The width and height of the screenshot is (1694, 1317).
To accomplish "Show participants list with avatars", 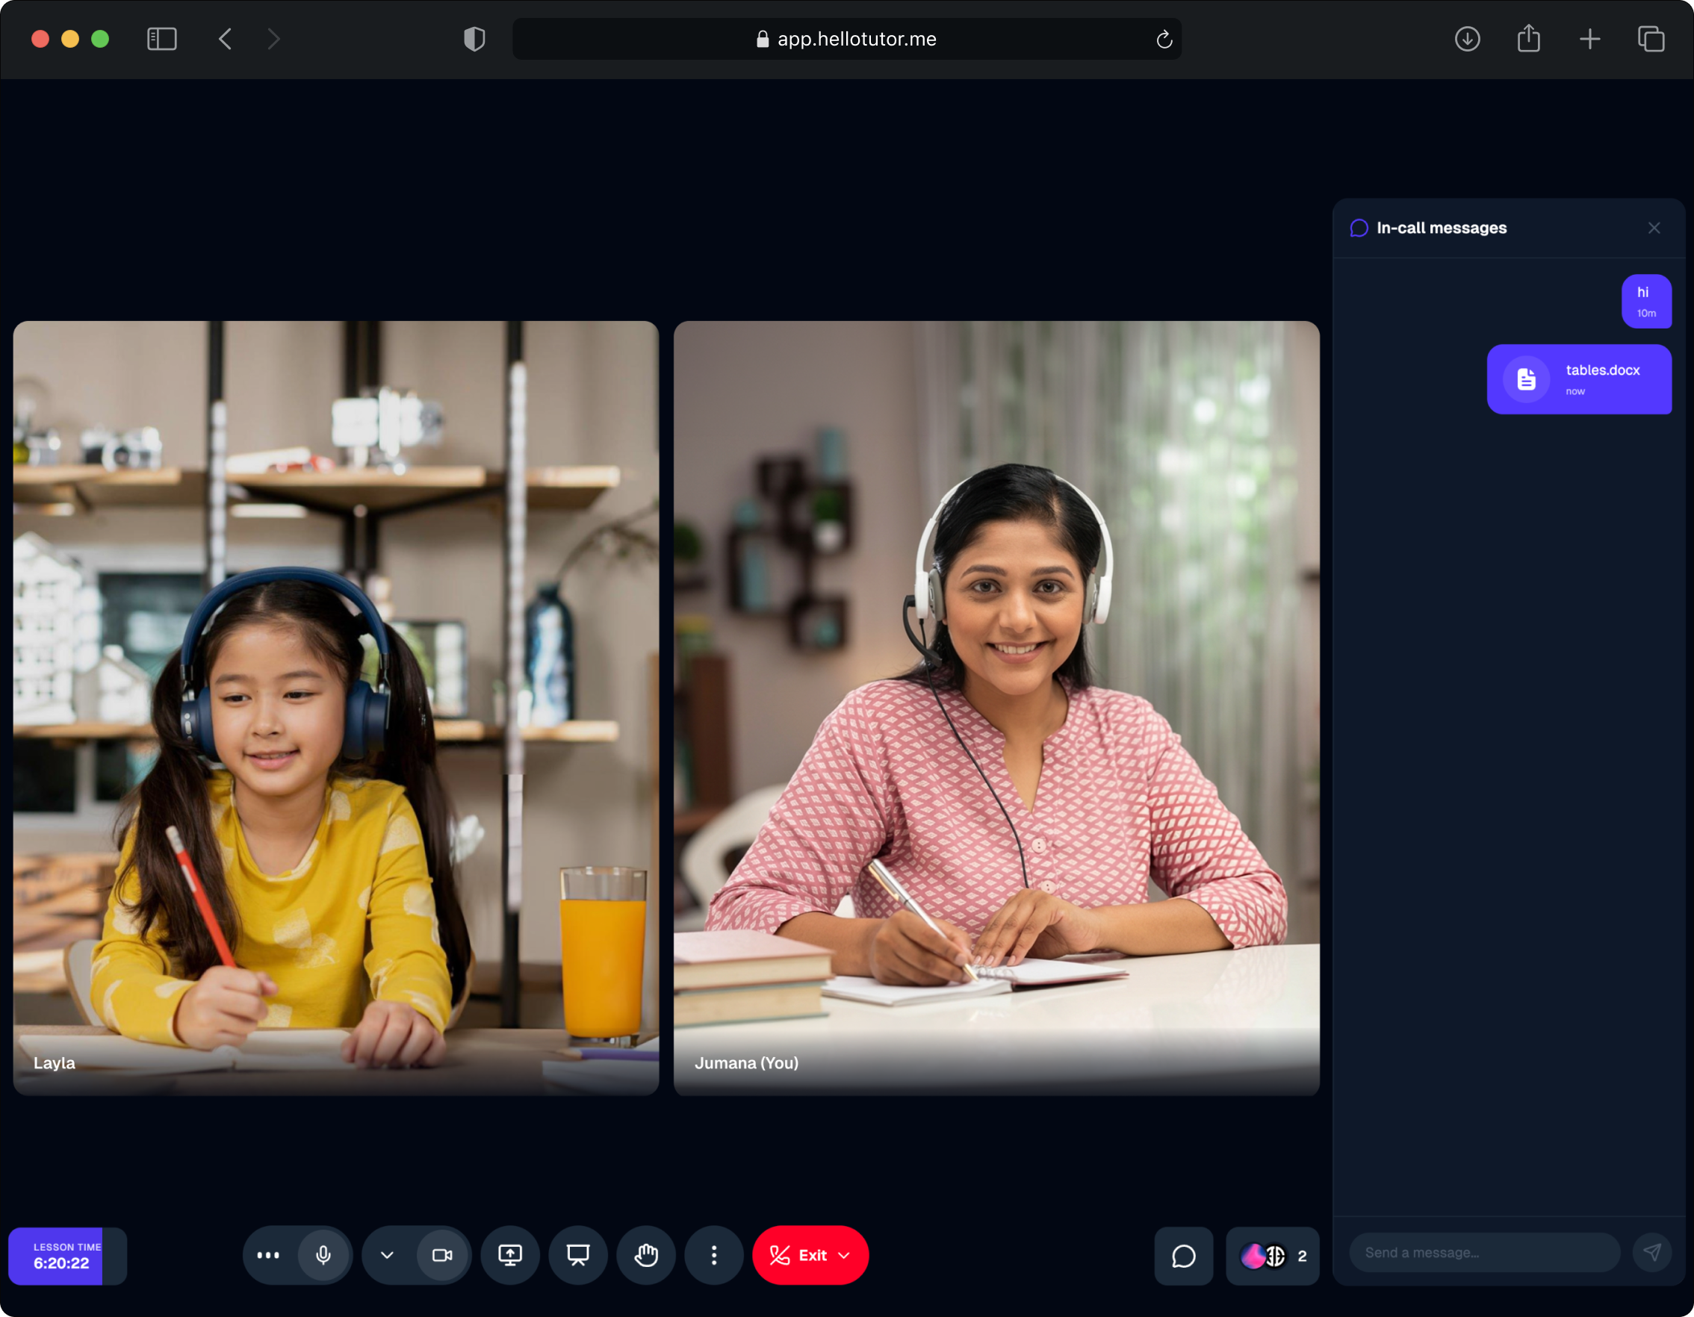I will pyautogui.click(x=1272, y=1256).
